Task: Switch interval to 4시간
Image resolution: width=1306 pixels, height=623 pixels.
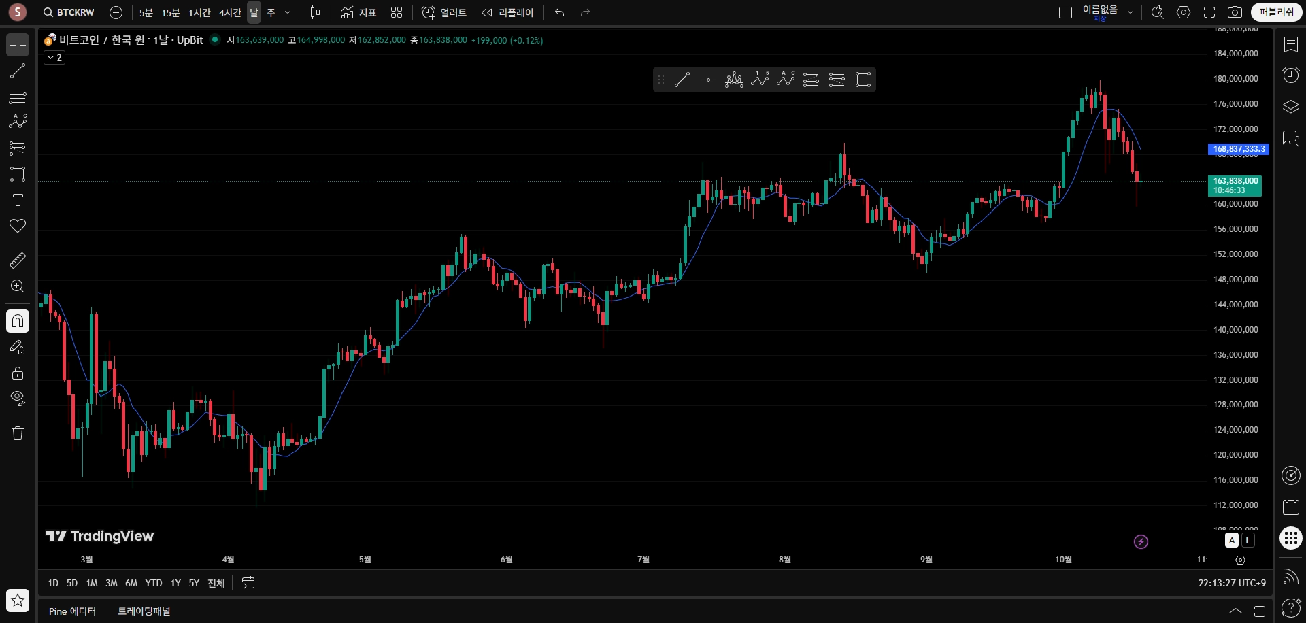Action: pos(230,12)
